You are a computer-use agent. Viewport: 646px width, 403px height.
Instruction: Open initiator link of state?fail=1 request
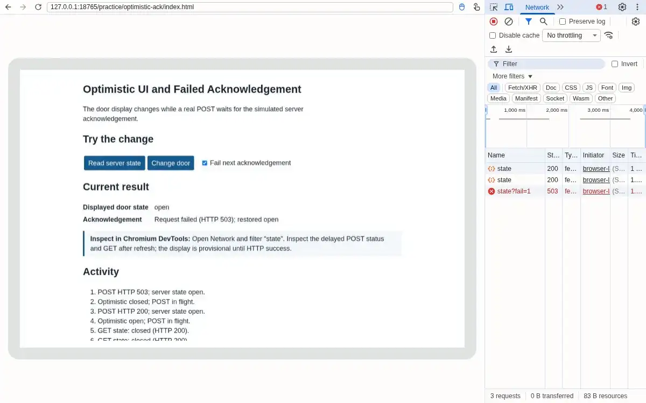click(x=596, y=191)
